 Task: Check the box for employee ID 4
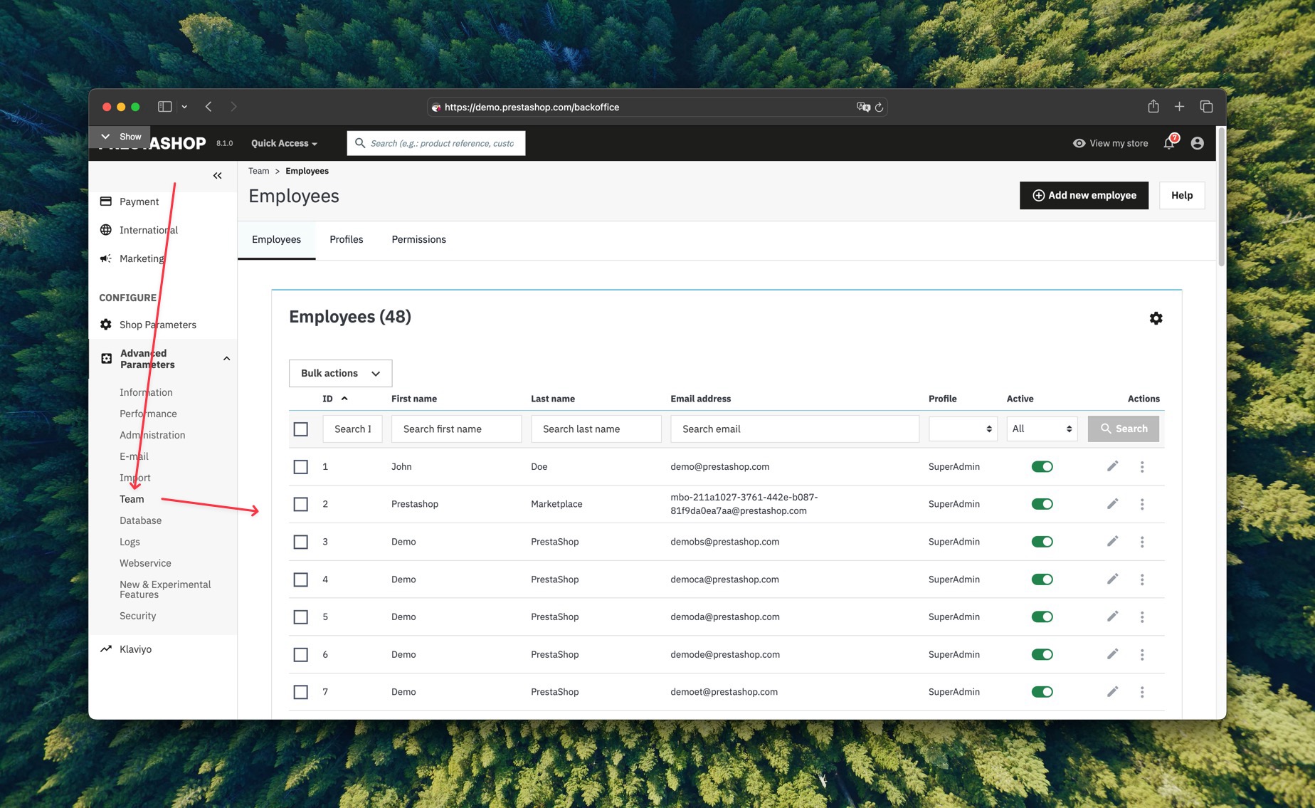click(x=301, y=579)
